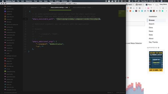Screen dimensions: 168x94
Task: Open the Apple menu
Action: (3, 1)
